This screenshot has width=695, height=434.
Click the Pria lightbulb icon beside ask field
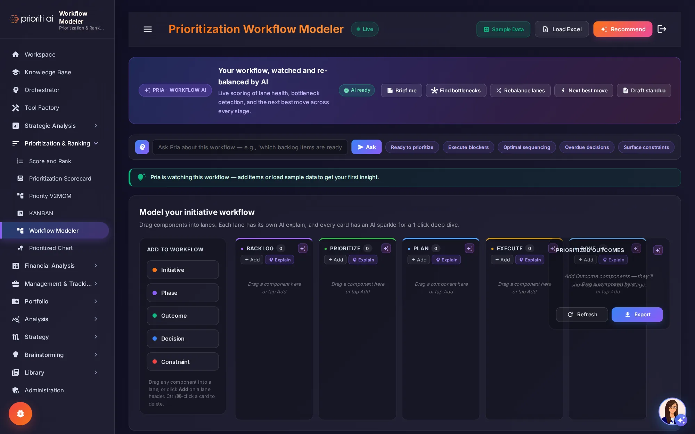[142, 147]
